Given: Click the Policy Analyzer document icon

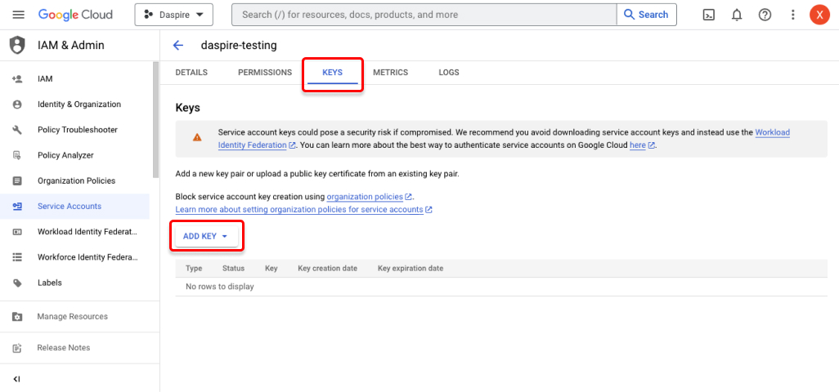Looking at the screenshot, I should 17,155.
